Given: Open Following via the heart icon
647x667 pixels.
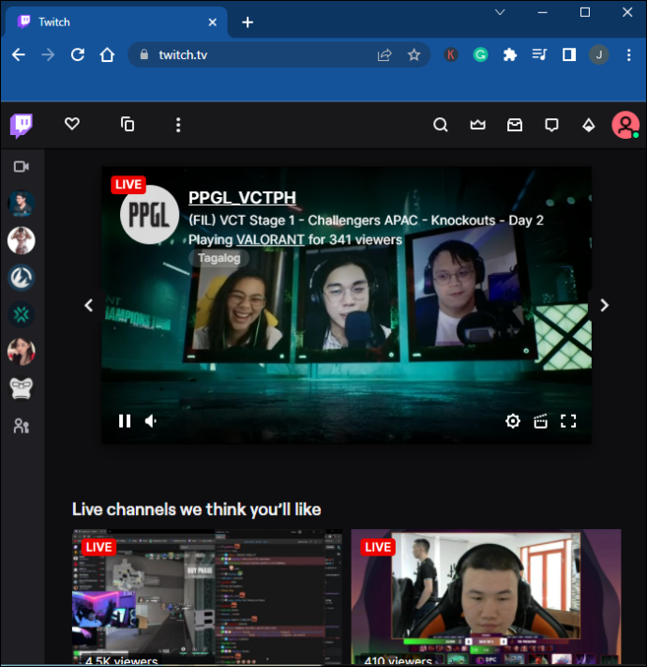Looking at the screenshot, I should tap(72, 124).
